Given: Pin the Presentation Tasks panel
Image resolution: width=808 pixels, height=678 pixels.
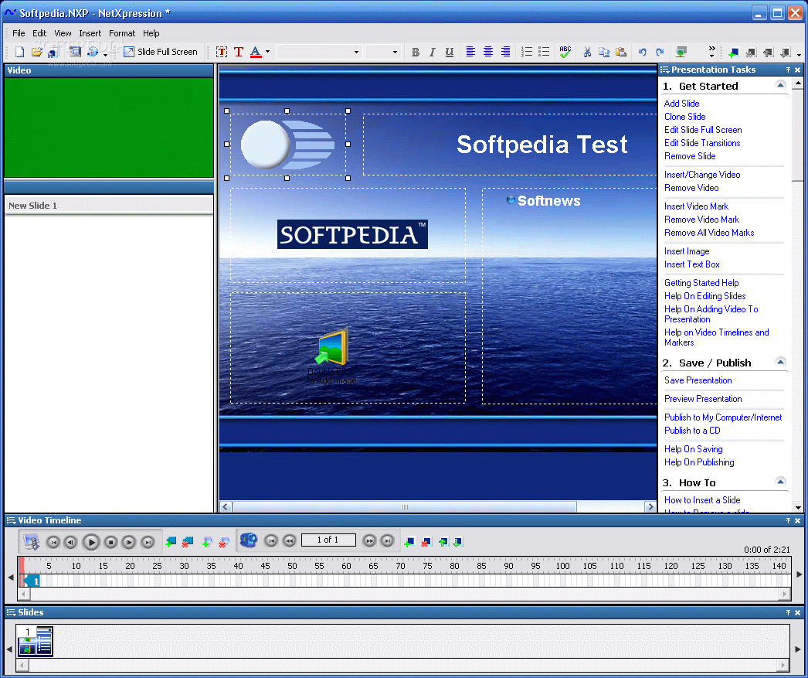Looking at the screenshot, I should click(788, 70).
